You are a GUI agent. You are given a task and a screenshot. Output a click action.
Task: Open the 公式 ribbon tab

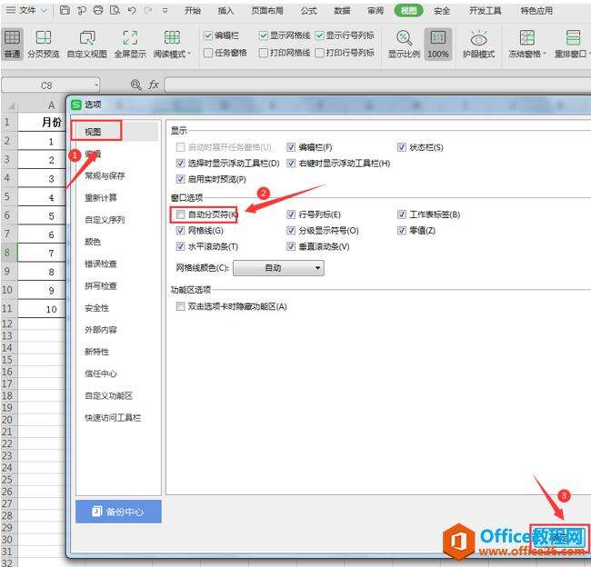pyautogui.click(x=309, y=11)
